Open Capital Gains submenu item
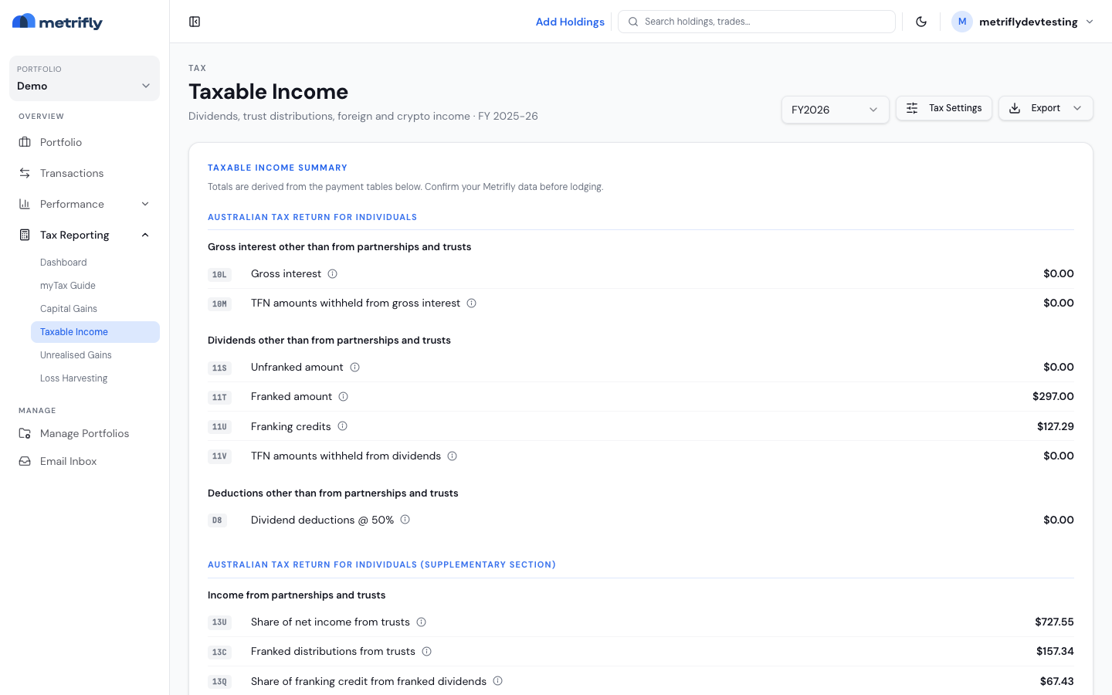This screenshot has height=695, width=1112. (95, 309)
